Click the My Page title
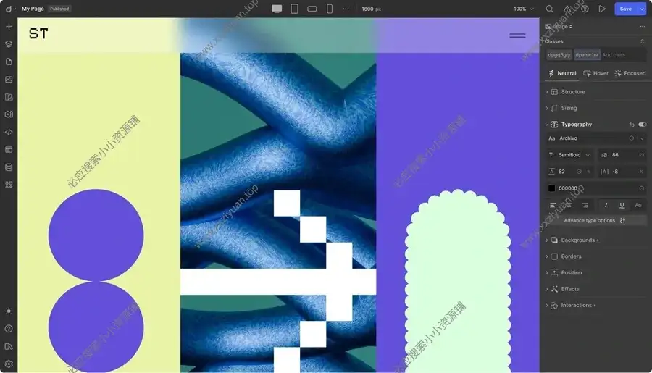Viewport: 652px width, 373px height. click(x=33, y=9)
